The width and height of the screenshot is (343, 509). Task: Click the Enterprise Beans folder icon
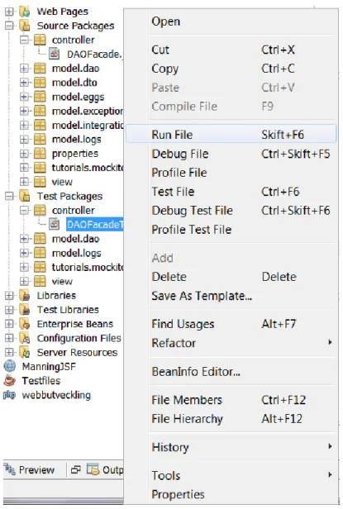(24, 324)
